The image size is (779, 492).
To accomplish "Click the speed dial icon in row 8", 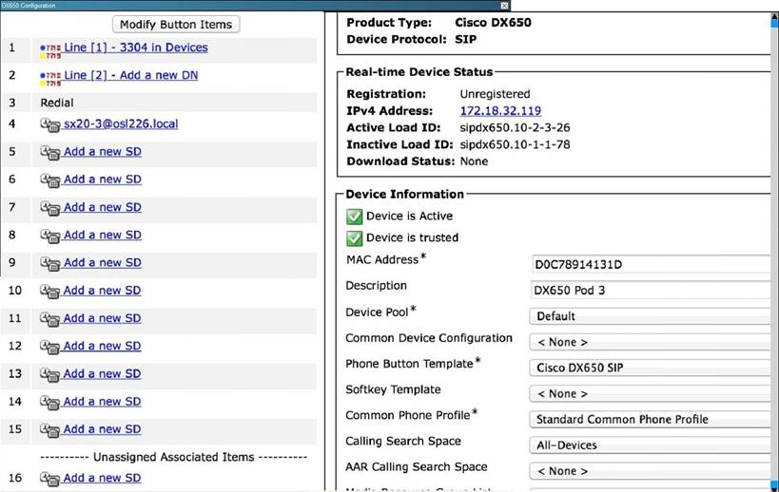I will pyautogui.click(x=50, y=236).
